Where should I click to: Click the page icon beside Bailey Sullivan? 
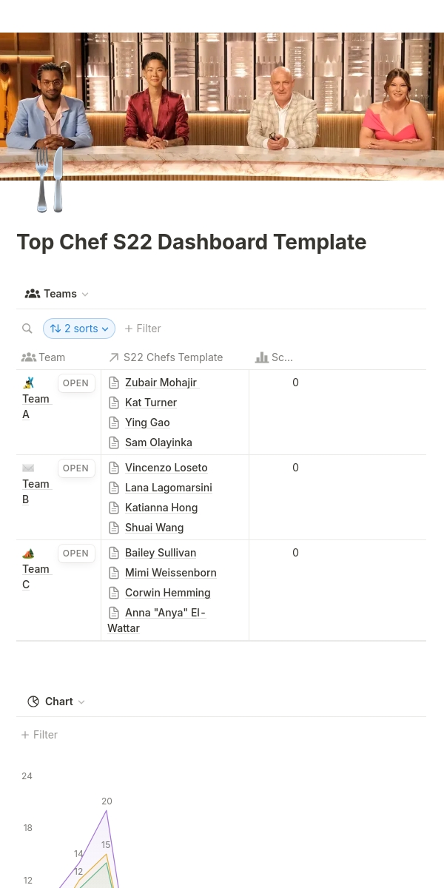coord(114,553)
